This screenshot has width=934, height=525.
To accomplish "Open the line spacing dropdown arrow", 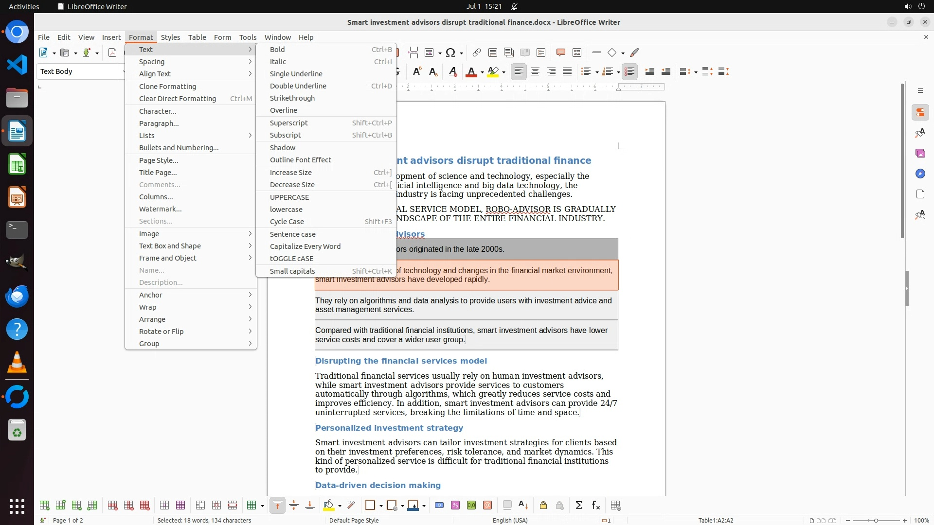I will click(x=696, y=72).
